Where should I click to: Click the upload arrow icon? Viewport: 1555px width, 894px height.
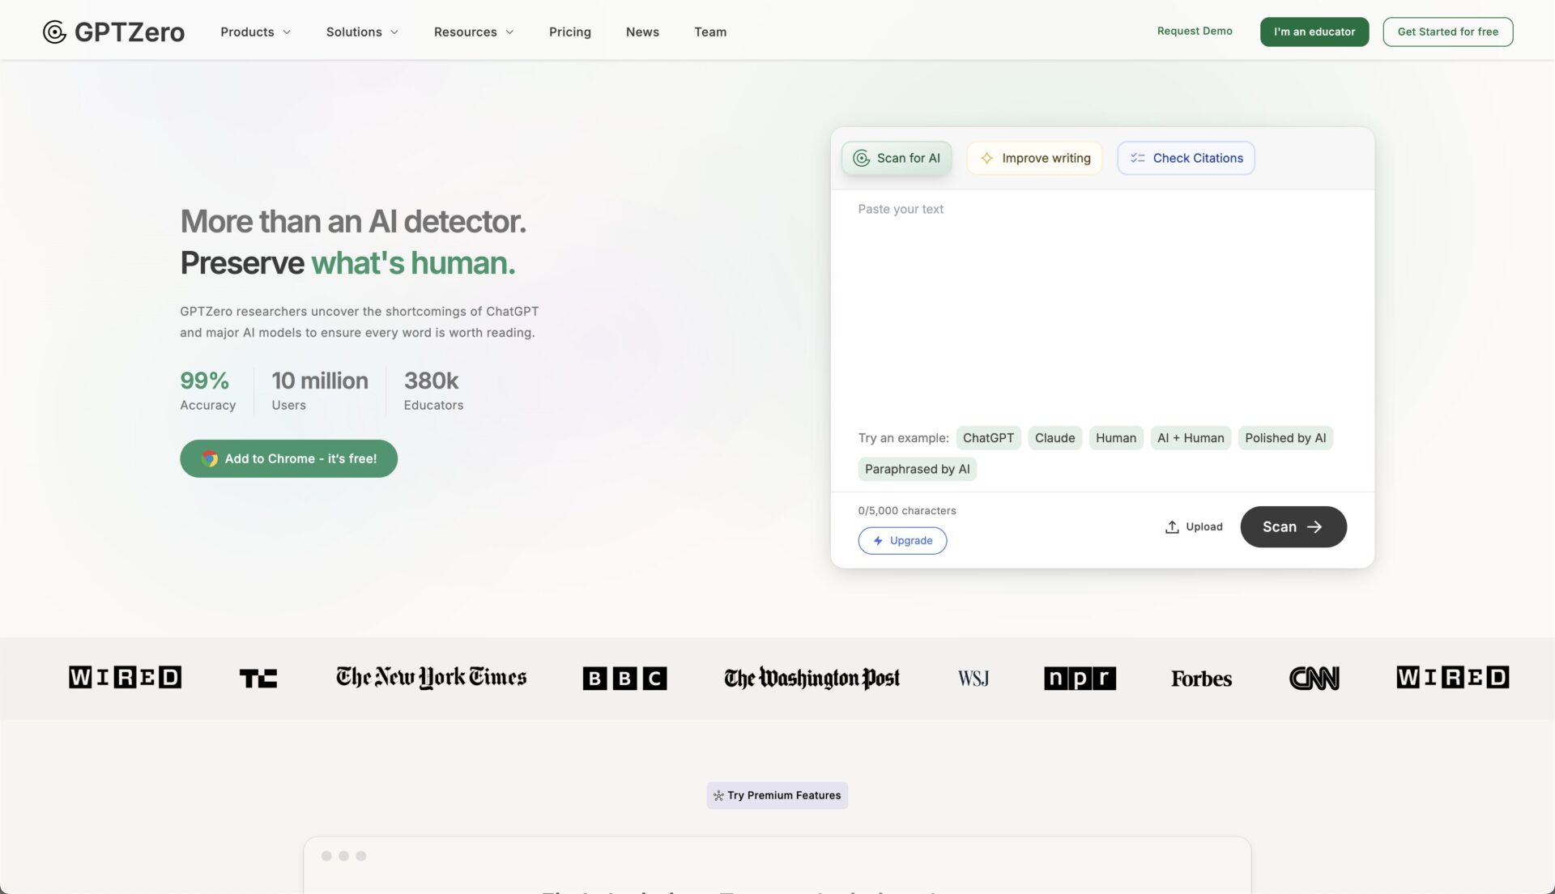(x=1171, y=526)
